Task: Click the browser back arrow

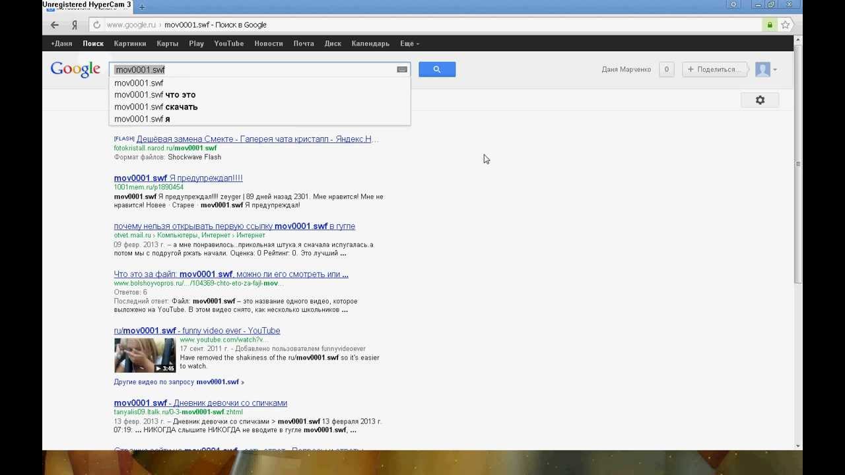Action: pos(55,25)
